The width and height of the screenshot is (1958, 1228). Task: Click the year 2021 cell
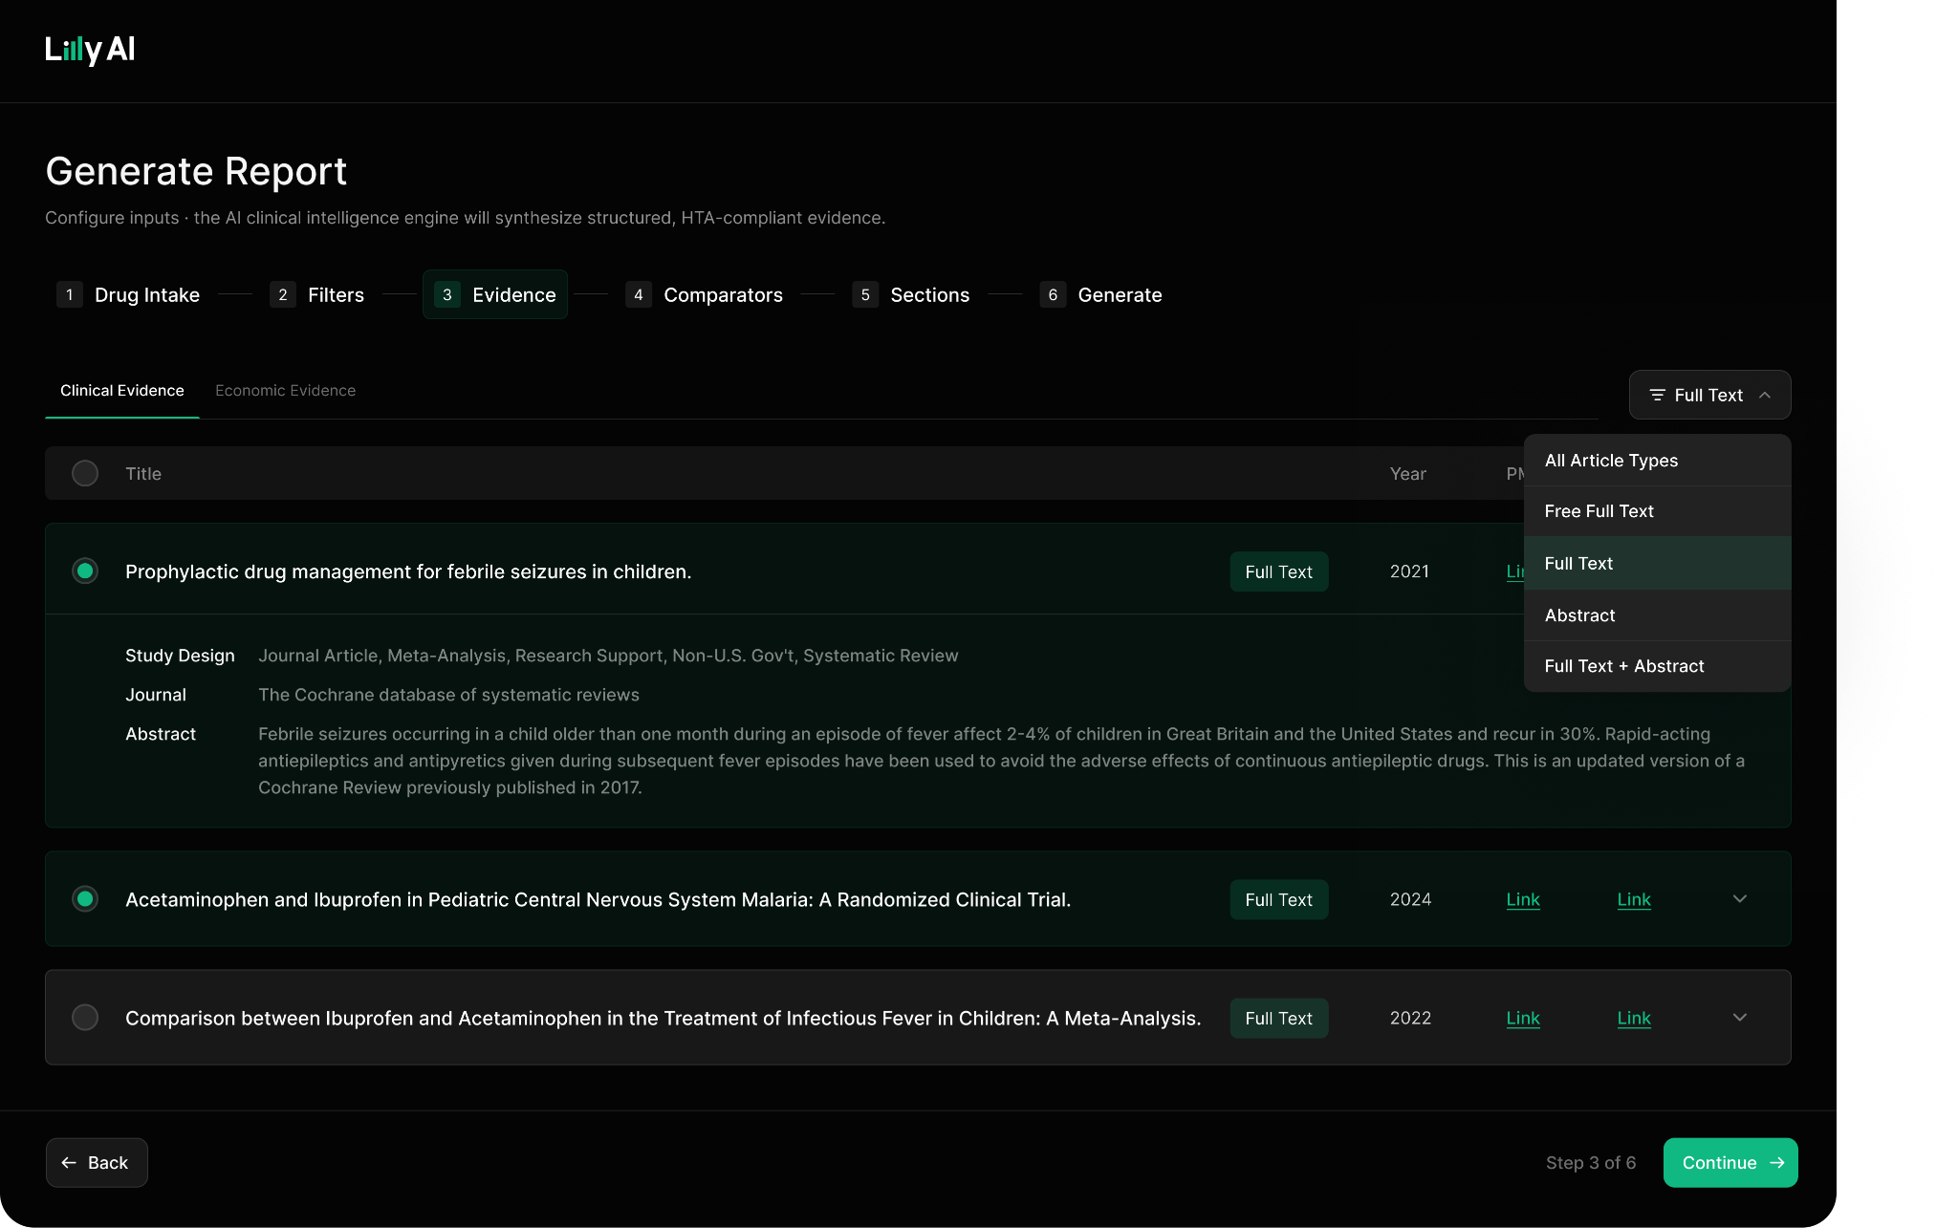click(1409, 571)
